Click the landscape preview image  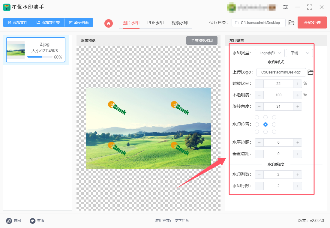pos(148,128)
